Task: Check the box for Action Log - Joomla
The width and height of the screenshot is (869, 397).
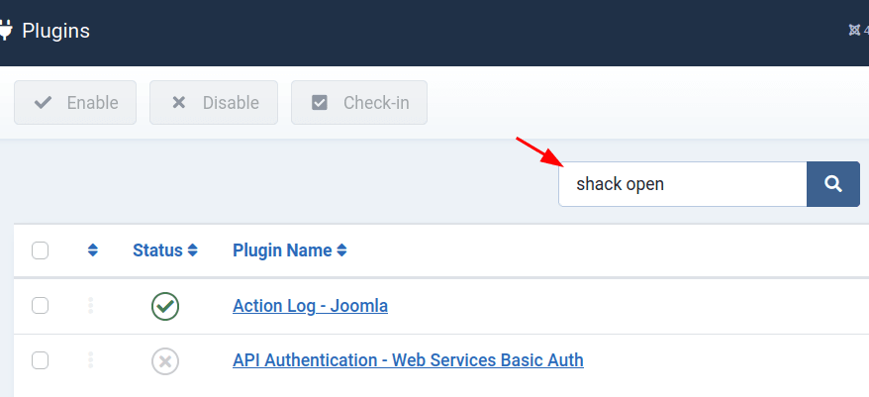Action: point(40,306)
